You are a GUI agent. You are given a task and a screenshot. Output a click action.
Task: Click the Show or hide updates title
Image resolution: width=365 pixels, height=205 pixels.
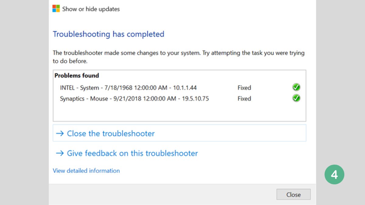tap(91, 9)
